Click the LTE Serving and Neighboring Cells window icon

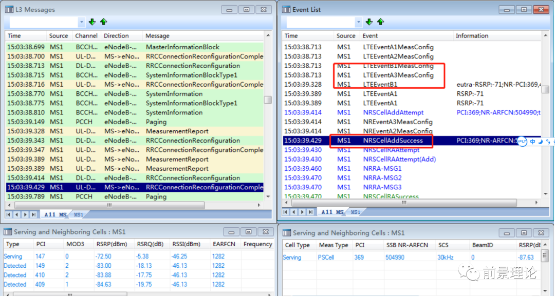[7, 232]
